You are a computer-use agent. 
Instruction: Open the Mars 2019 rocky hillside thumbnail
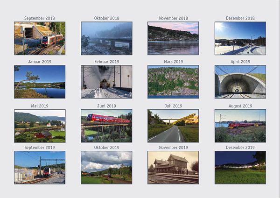[173, 82]
